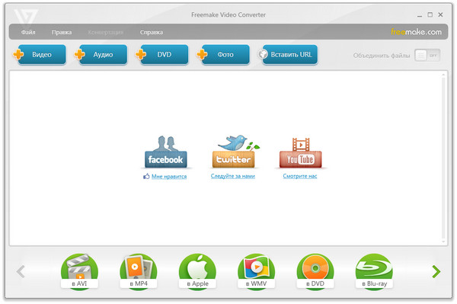Open the Файл menu

click(x=28, y=32)
